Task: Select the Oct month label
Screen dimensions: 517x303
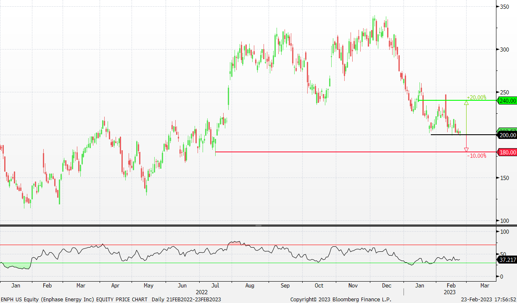Action: pos(319,286)
